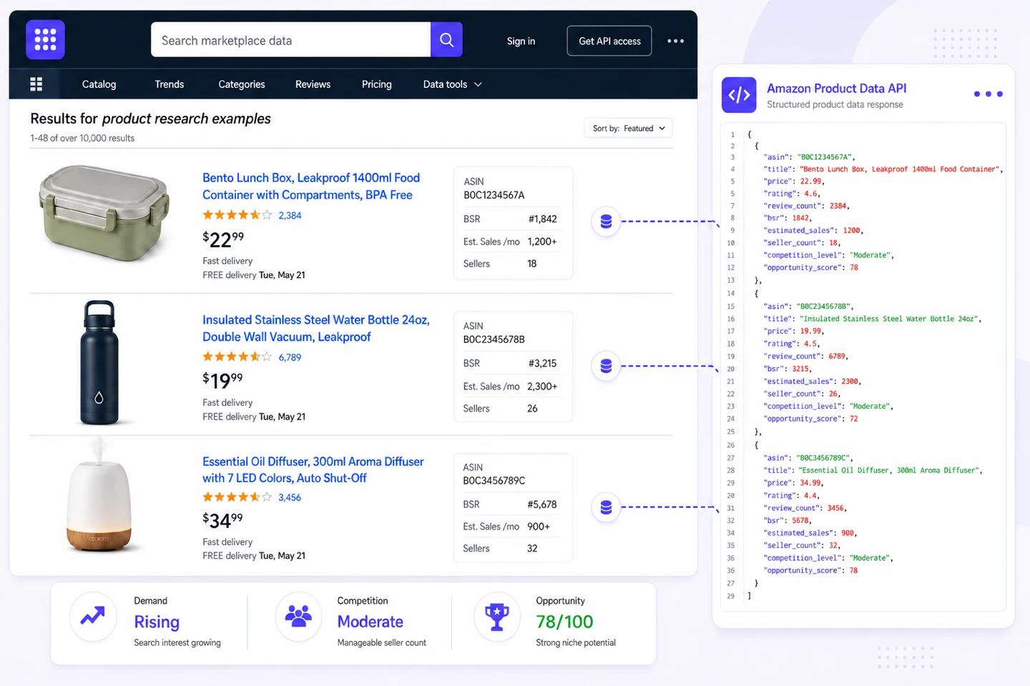Open the Bento Lunch Box product title
Viewport: 1030px width, 686px height.
311,187
